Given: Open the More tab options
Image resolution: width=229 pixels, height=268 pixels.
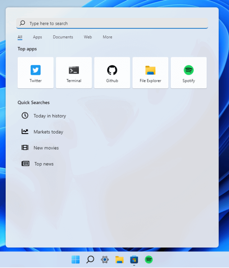Looking at the screenshot, I should (x=107, y=37).
